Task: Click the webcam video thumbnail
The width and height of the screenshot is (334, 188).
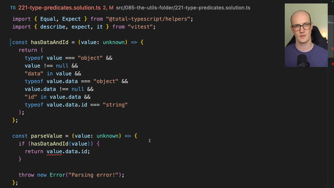Action: 306,35
